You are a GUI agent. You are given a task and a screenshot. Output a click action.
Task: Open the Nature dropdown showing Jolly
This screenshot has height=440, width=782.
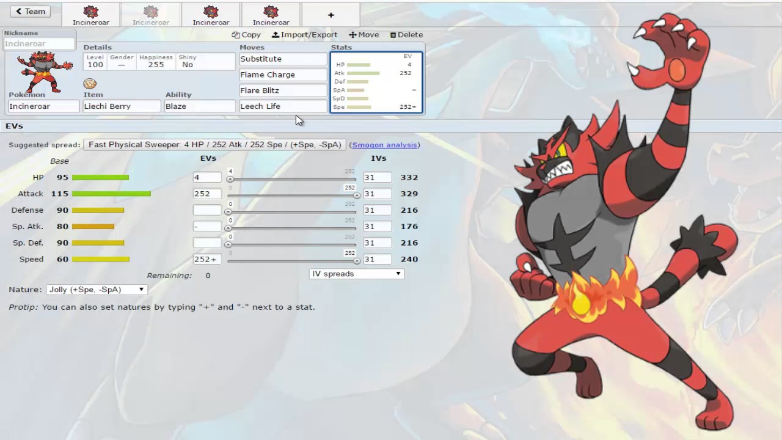click(x=97, y=290)
